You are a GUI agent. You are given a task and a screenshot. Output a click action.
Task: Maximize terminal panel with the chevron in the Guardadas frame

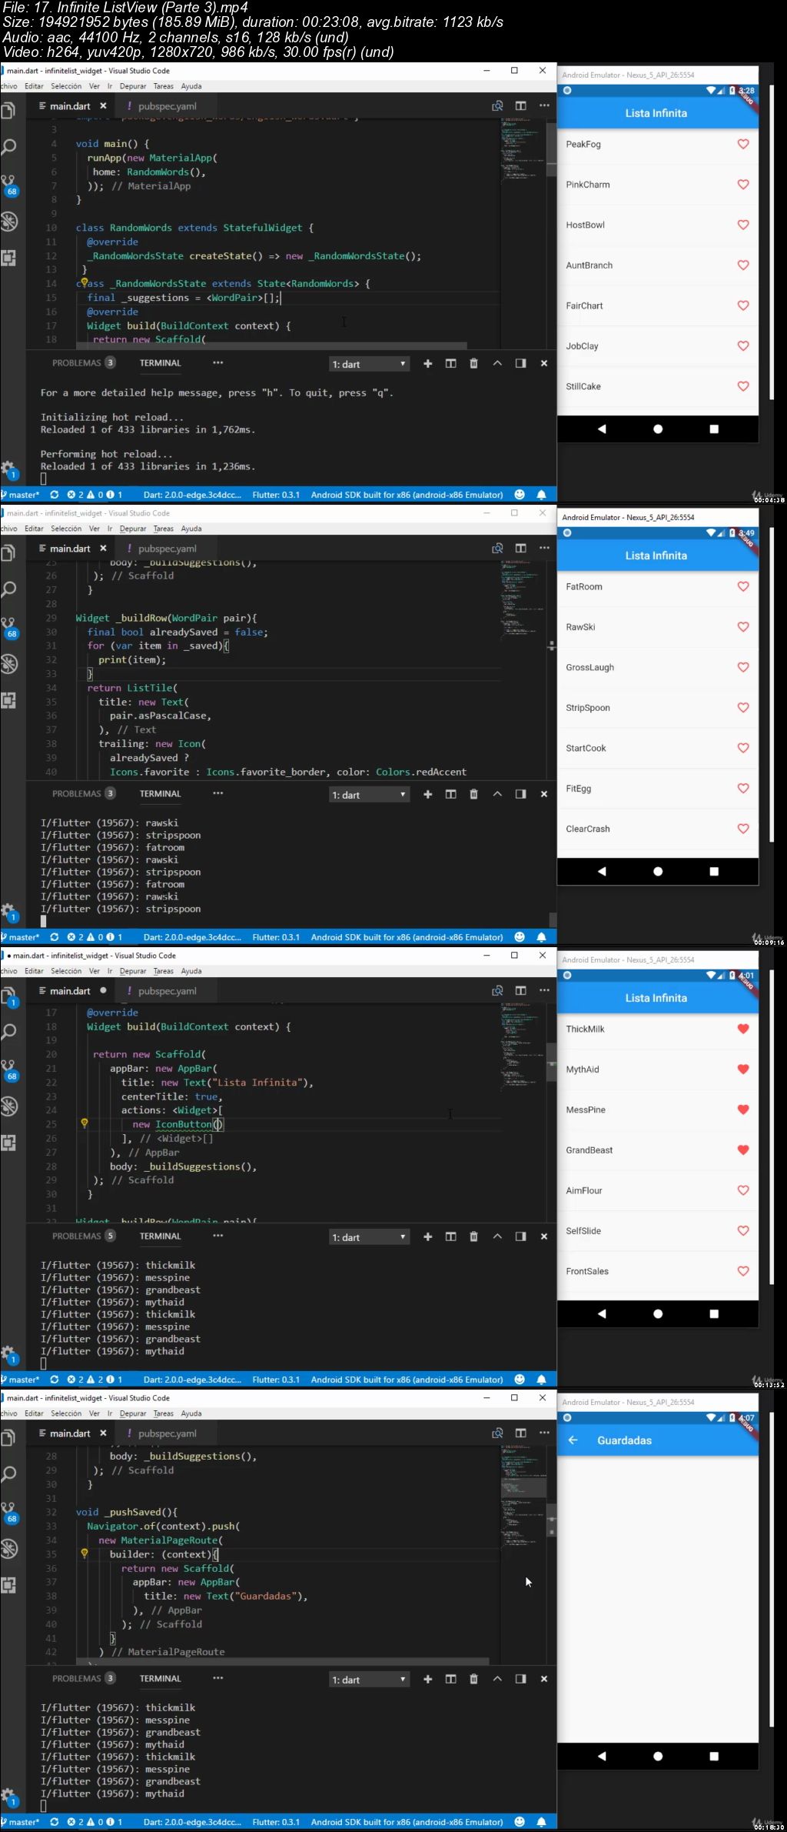(497, 1679)
